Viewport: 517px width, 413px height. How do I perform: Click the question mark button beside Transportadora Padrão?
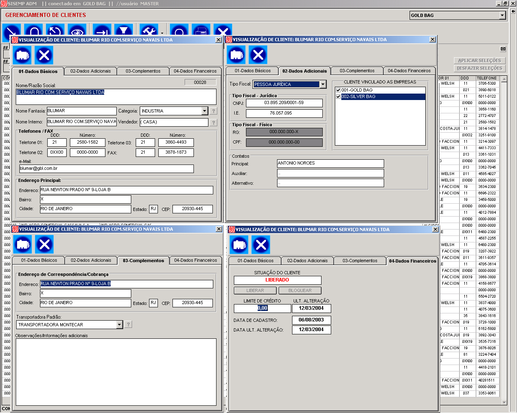(128, 324)
